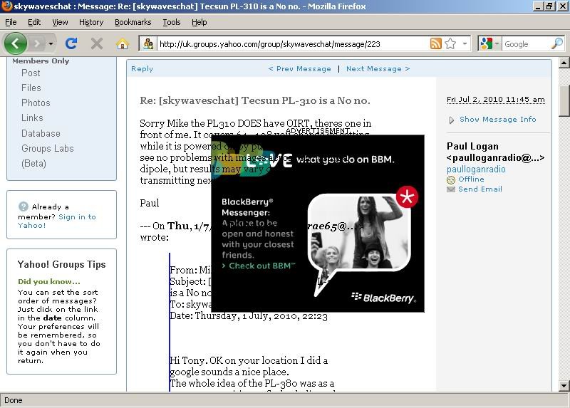This screenshot has width=570, height=408.
Task: Click the Stop loading X icon
Action: 97,43
